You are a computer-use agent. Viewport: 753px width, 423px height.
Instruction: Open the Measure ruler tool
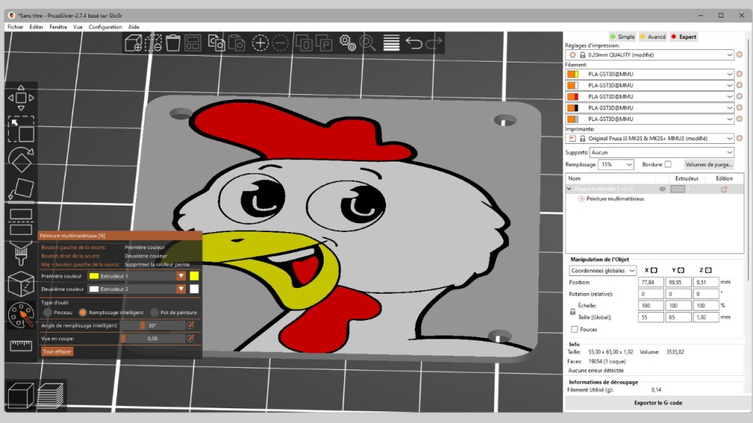coord(21,345)
